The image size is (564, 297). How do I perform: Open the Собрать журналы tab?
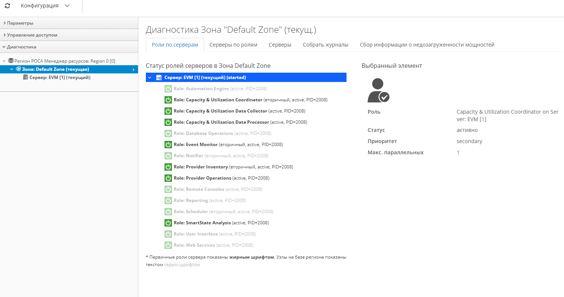coord(325,45)
